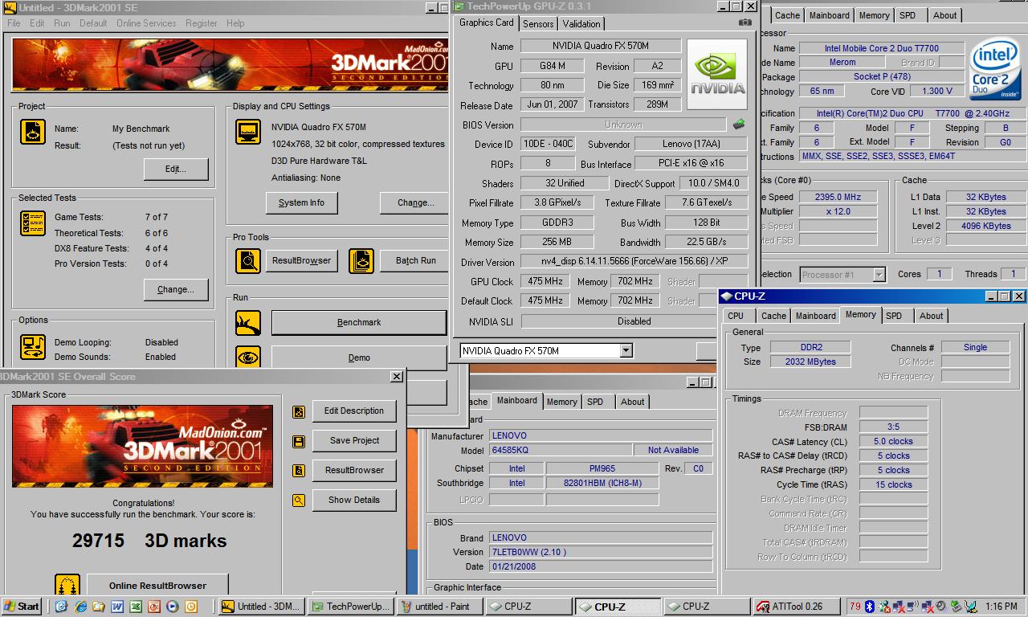Viewport: 1028px width, 617px height.
Task: Switch to the Validation tab in GPU-Z
Action: pos(581,24)
